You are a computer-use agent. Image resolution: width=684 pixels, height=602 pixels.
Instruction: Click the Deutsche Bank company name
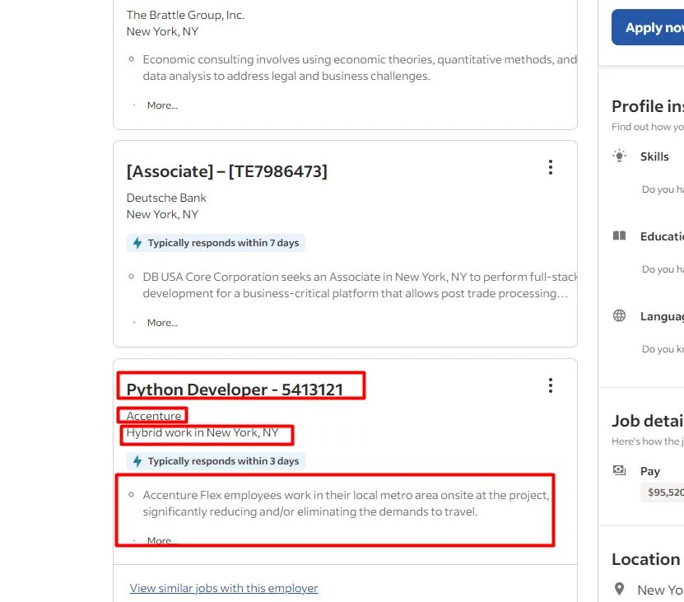[x=166, y=198]
